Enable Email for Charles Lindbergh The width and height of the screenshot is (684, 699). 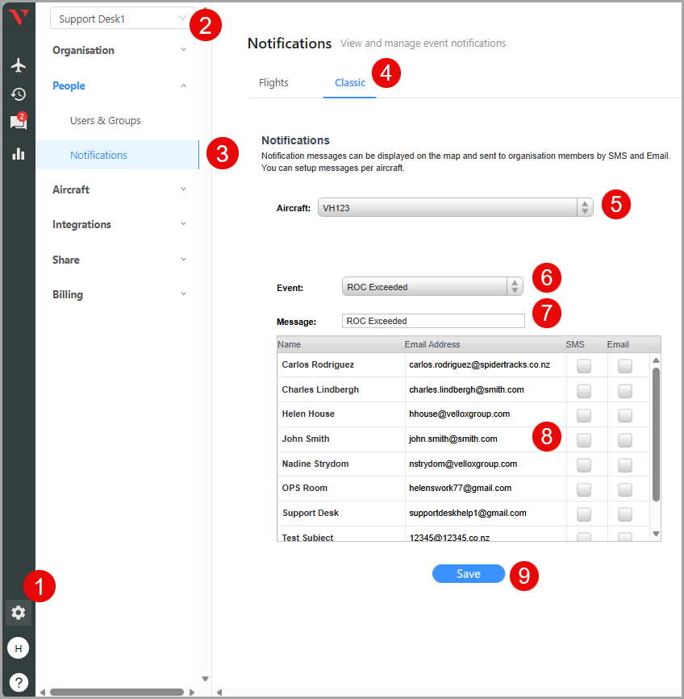[x=624, y=391]
